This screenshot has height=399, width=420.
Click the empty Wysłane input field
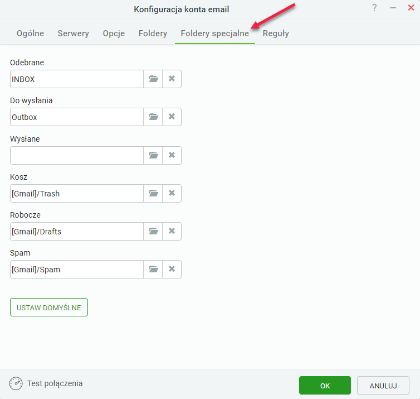click(77, 155)
